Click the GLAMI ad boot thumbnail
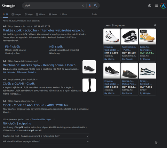 [x=89, y=85]
